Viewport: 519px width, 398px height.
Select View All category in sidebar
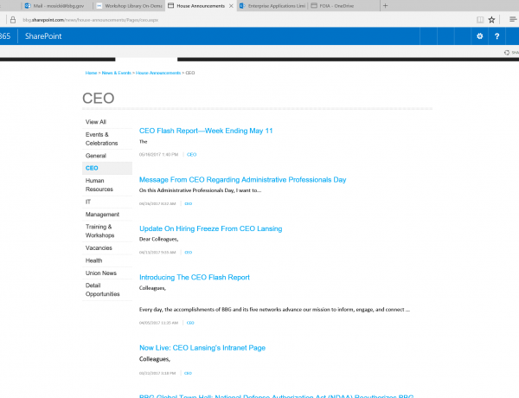coord(96,122)
